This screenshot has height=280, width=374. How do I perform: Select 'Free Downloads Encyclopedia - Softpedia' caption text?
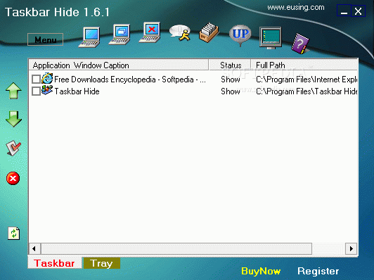tap(130, 79)
